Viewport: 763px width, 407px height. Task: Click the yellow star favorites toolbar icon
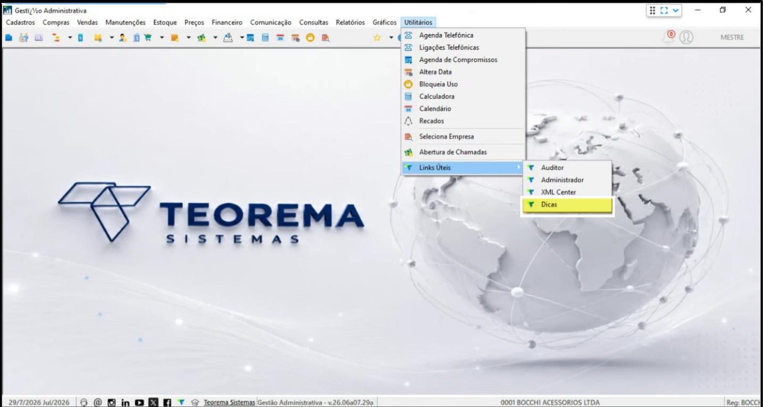point(377,38)
